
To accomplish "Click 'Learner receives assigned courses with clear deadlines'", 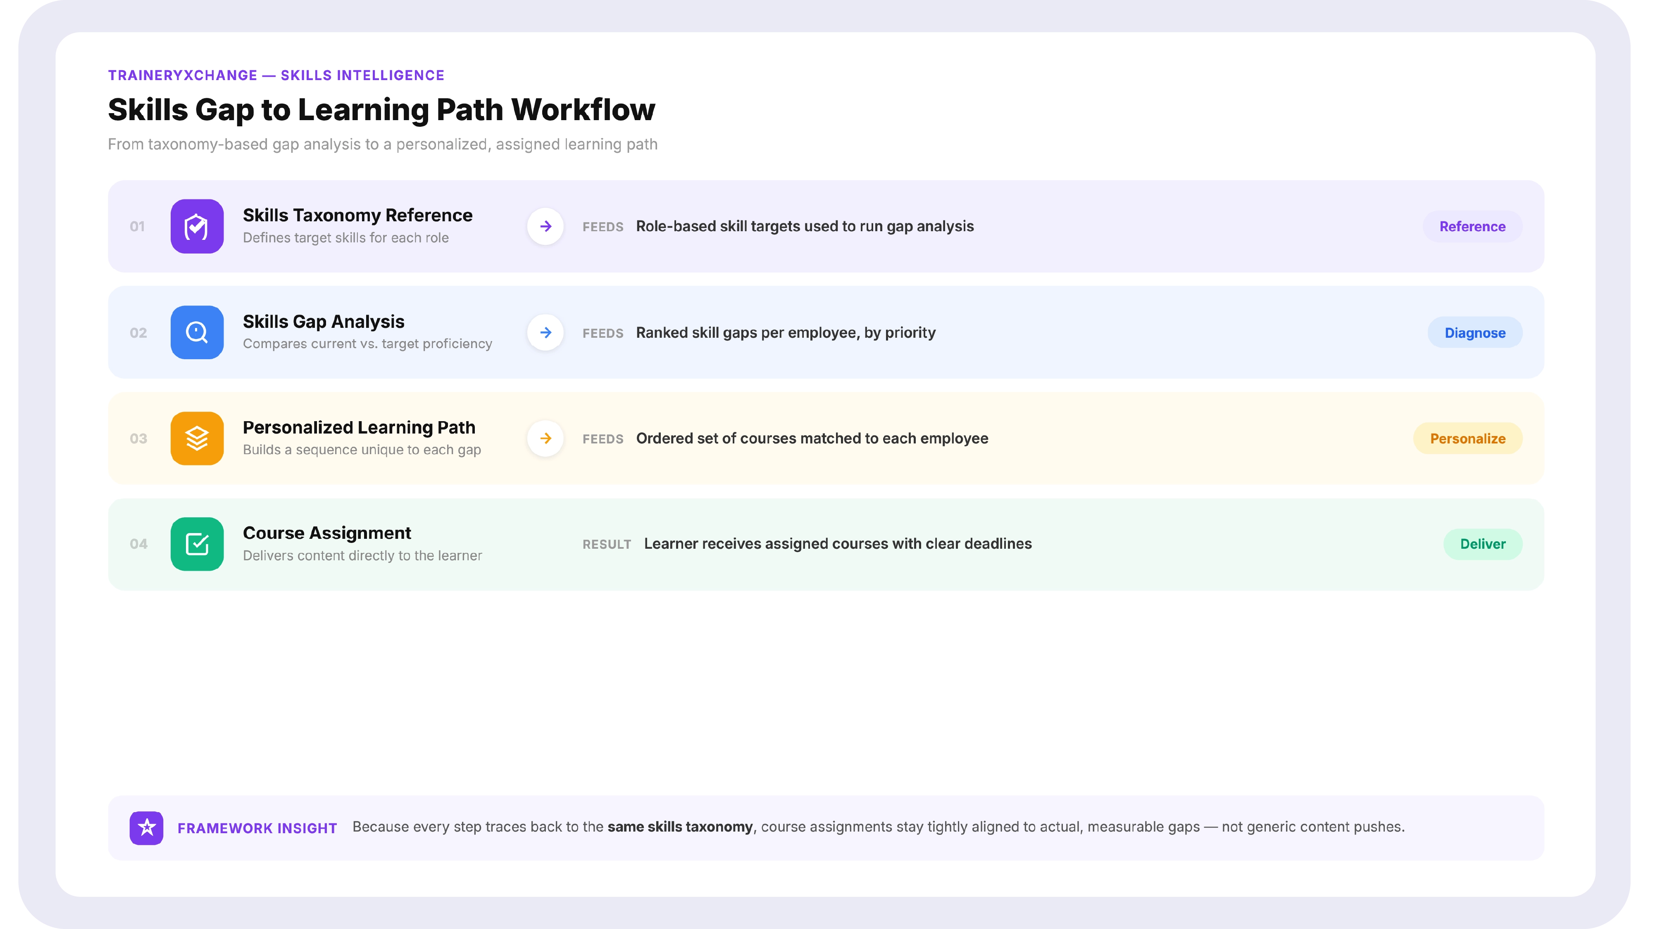I will pos(837,544).
